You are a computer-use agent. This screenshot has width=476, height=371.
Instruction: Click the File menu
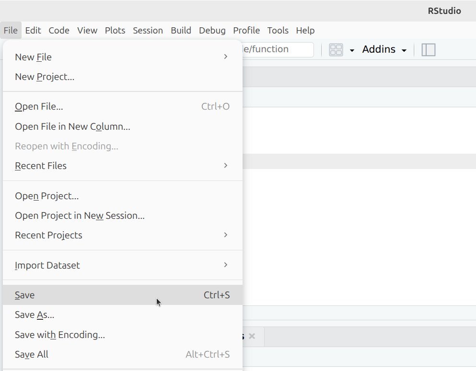11,30
